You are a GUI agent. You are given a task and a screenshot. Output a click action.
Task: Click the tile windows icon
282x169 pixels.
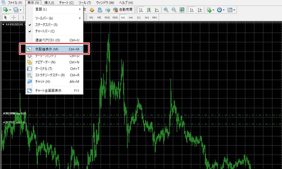(182, 10)
